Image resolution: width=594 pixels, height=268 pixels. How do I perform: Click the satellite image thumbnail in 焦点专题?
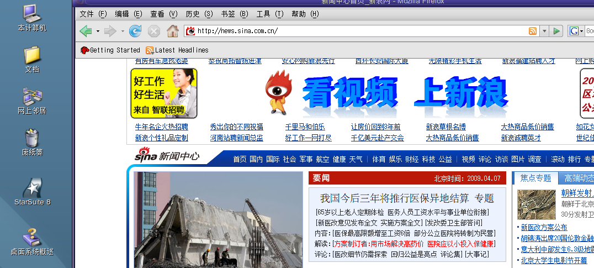537,204
